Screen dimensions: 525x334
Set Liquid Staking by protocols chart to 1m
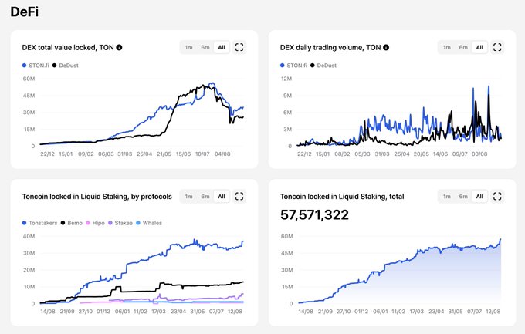(x=188, y=197)
